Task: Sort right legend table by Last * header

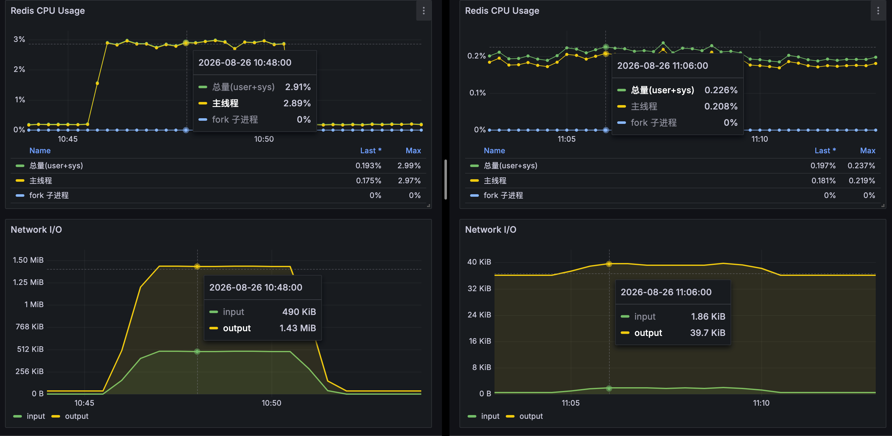Action: [825, 150]
